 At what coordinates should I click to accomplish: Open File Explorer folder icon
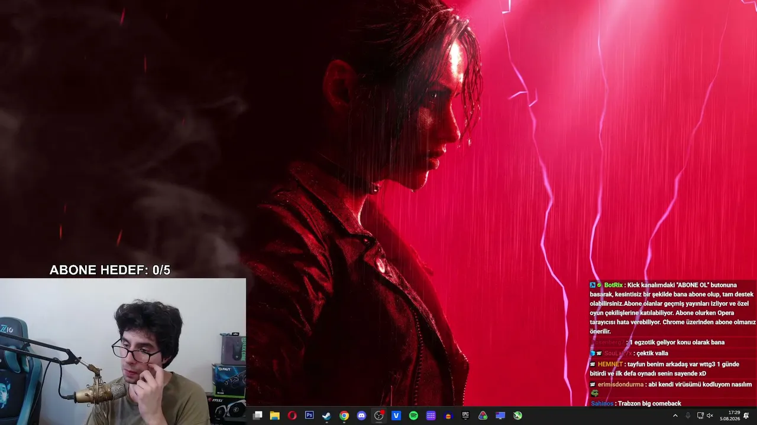pyautogui.click(x=274, y=416)
